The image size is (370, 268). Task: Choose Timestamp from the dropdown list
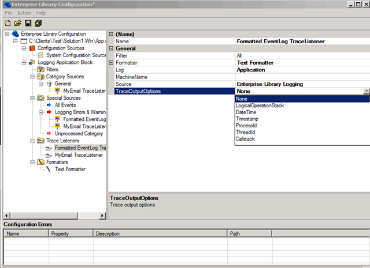click(x=302, y=119)
